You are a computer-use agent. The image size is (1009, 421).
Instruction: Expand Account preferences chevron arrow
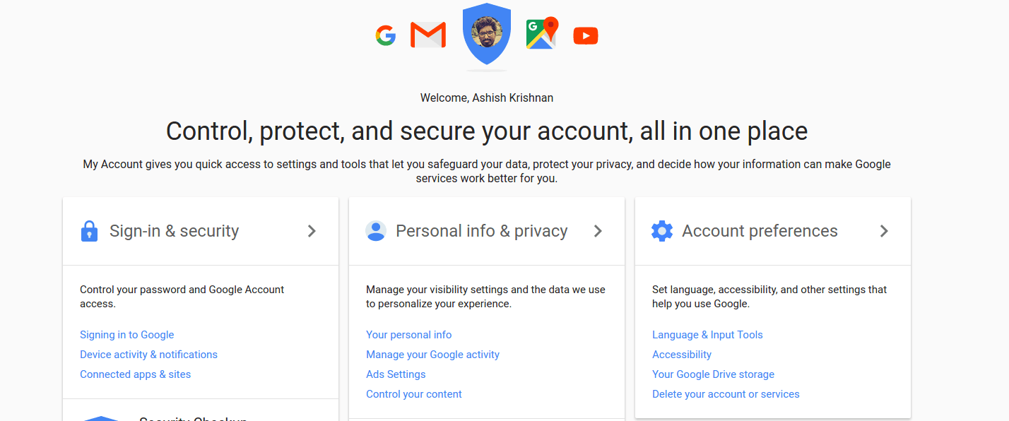click(884, 231)
